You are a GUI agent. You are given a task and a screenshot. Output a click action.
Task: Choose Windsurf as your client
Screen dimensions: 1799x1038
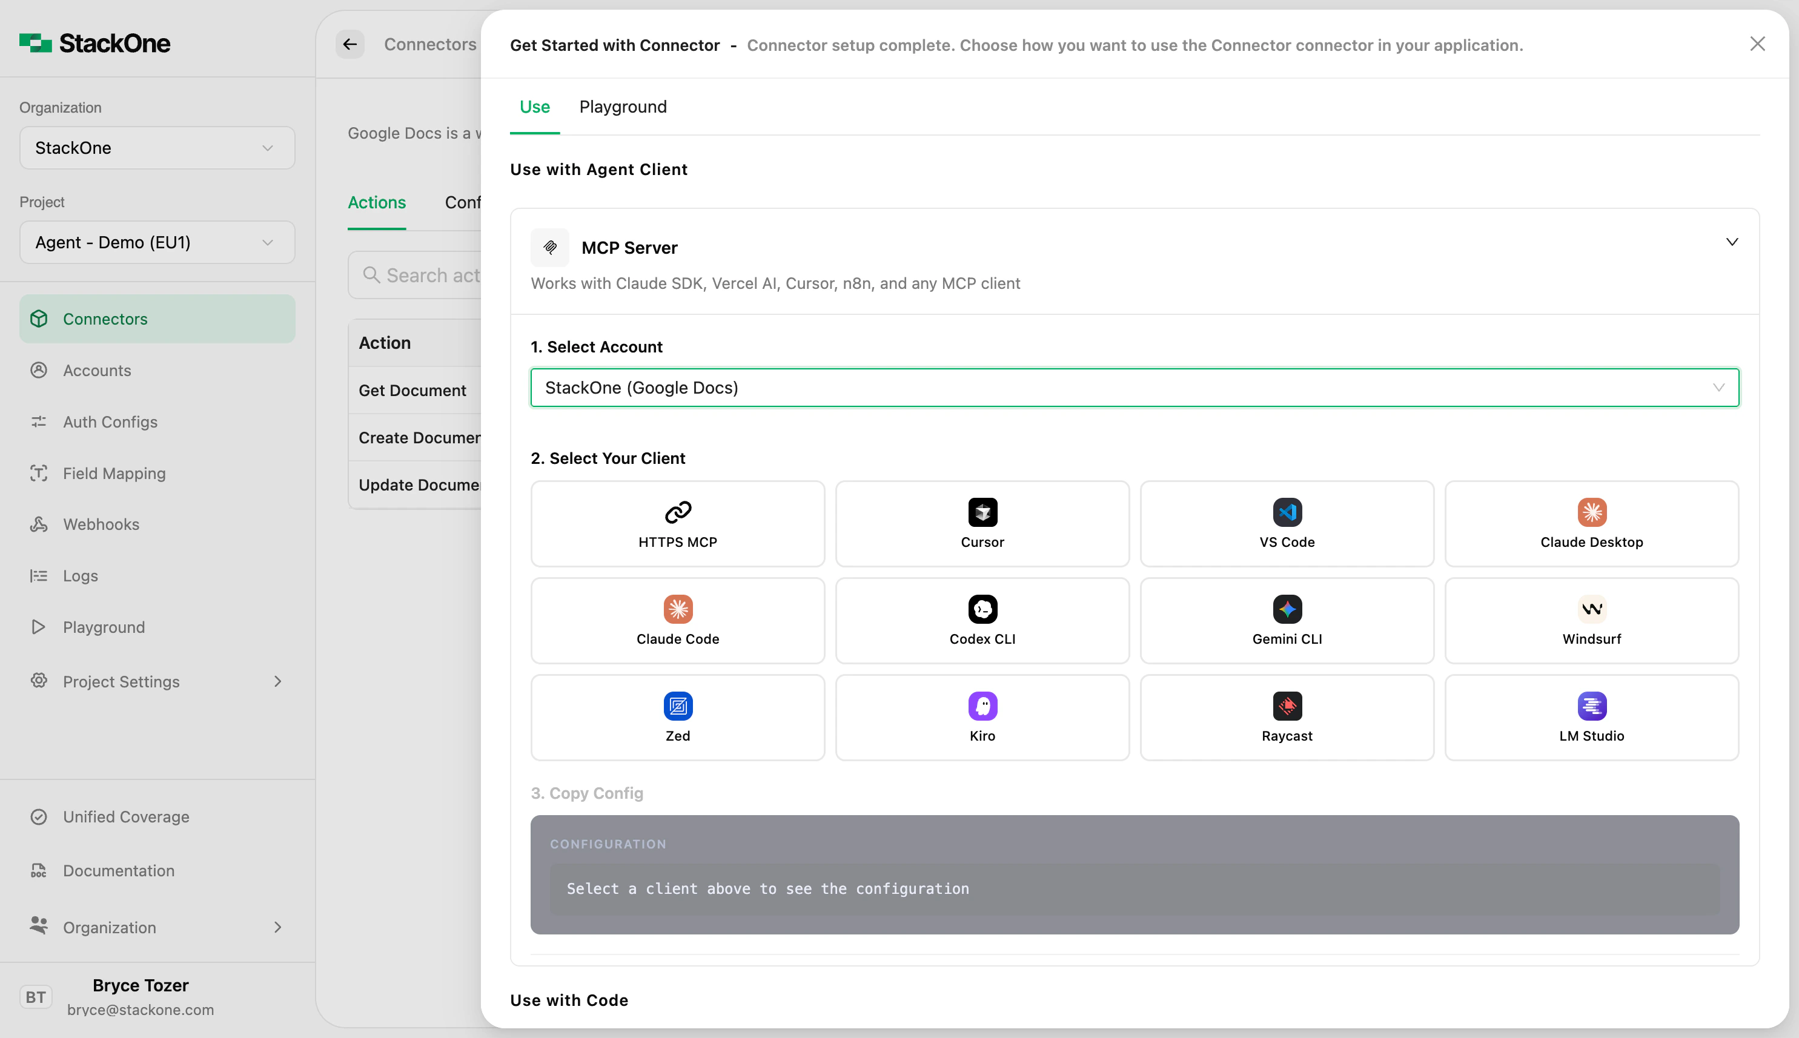pyautogui.click(x=1591, y=620)
